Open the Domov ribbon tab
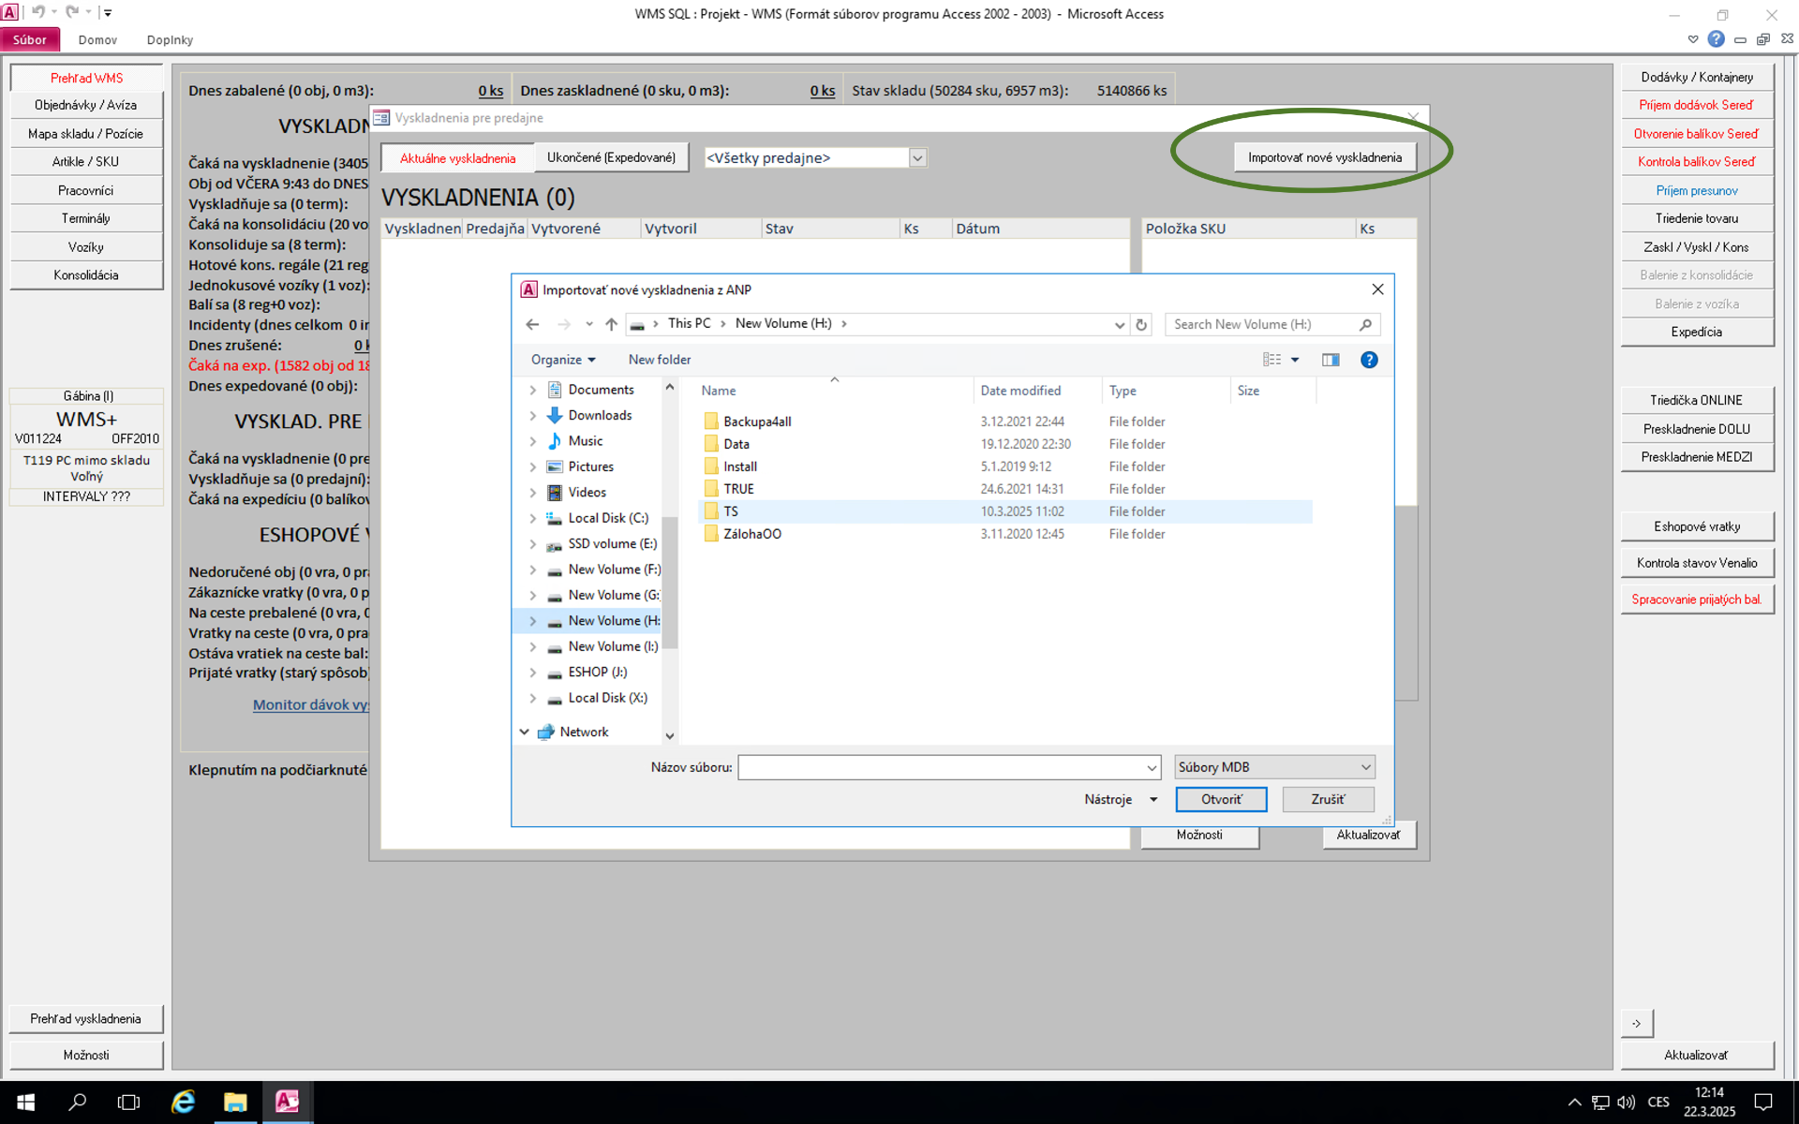The image size is (1799, 1124). click(97, 39)
